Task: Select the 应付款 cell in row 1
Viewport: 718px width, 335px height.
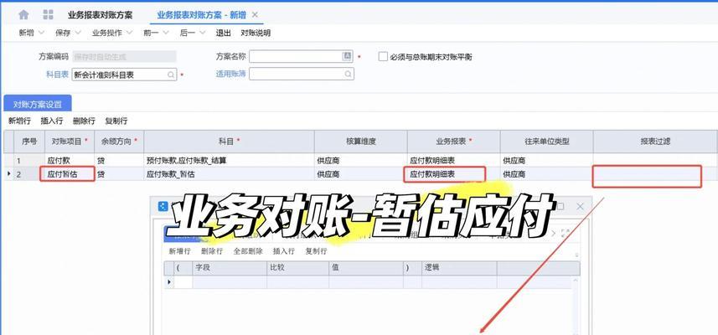Action: pos(70,161)
